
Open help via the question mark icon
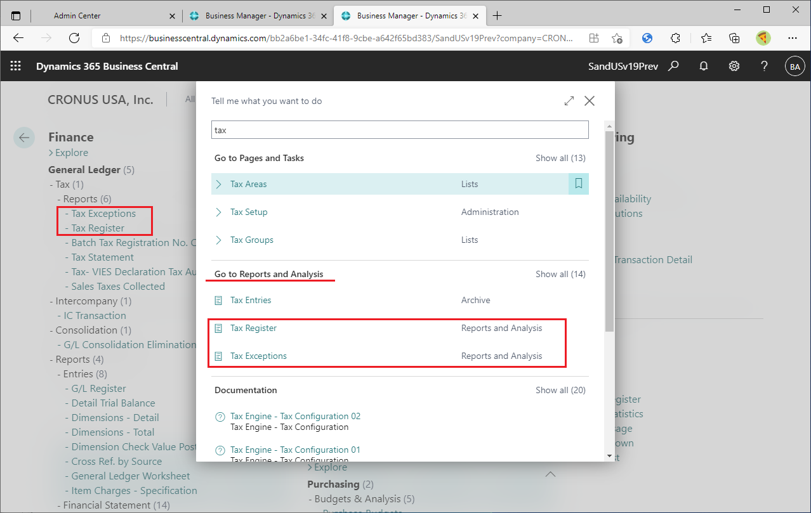click(x=764, y=66)
